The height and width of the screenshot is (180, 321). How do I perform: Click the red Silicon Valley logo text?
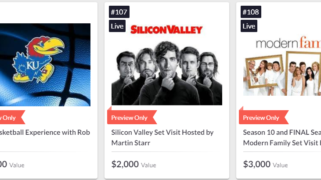coord(166,29)
